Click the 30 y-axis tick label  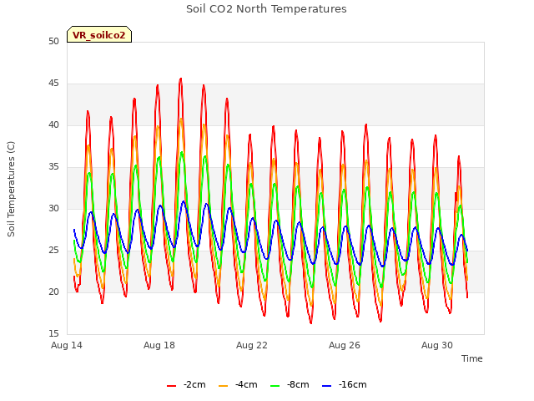53,208
